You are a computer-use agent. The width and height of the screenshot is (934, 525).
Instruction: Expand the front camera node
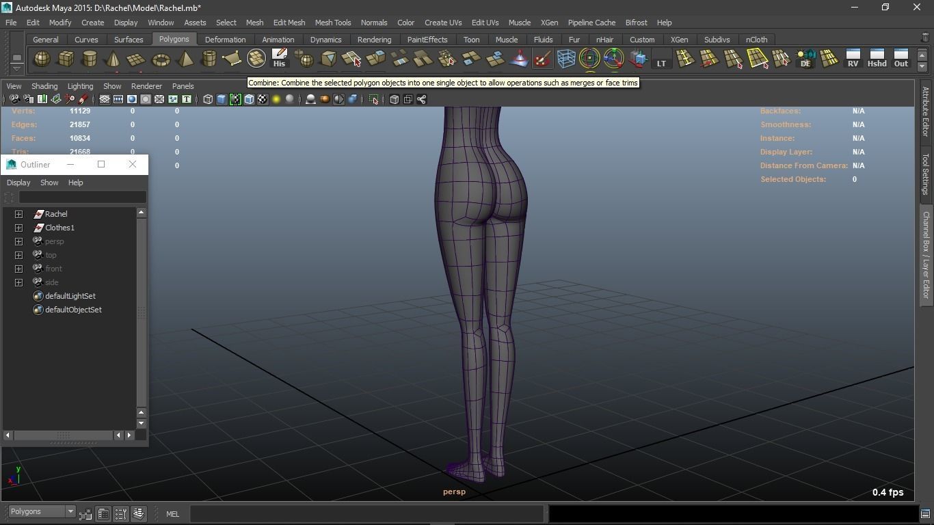point(19,269)
